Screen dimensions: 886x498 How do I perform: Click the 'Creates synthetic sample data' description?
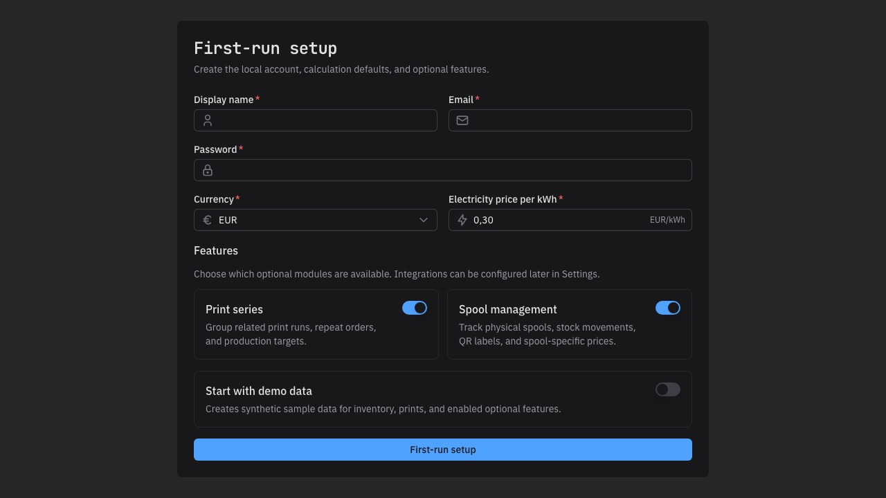pos(383,409)
